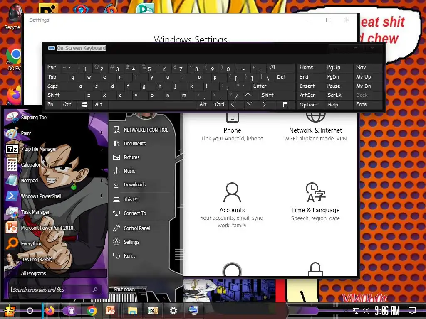426x319 pixels.
Task: Click the volume icon in system tray
Action: click(x=366, y=311)
